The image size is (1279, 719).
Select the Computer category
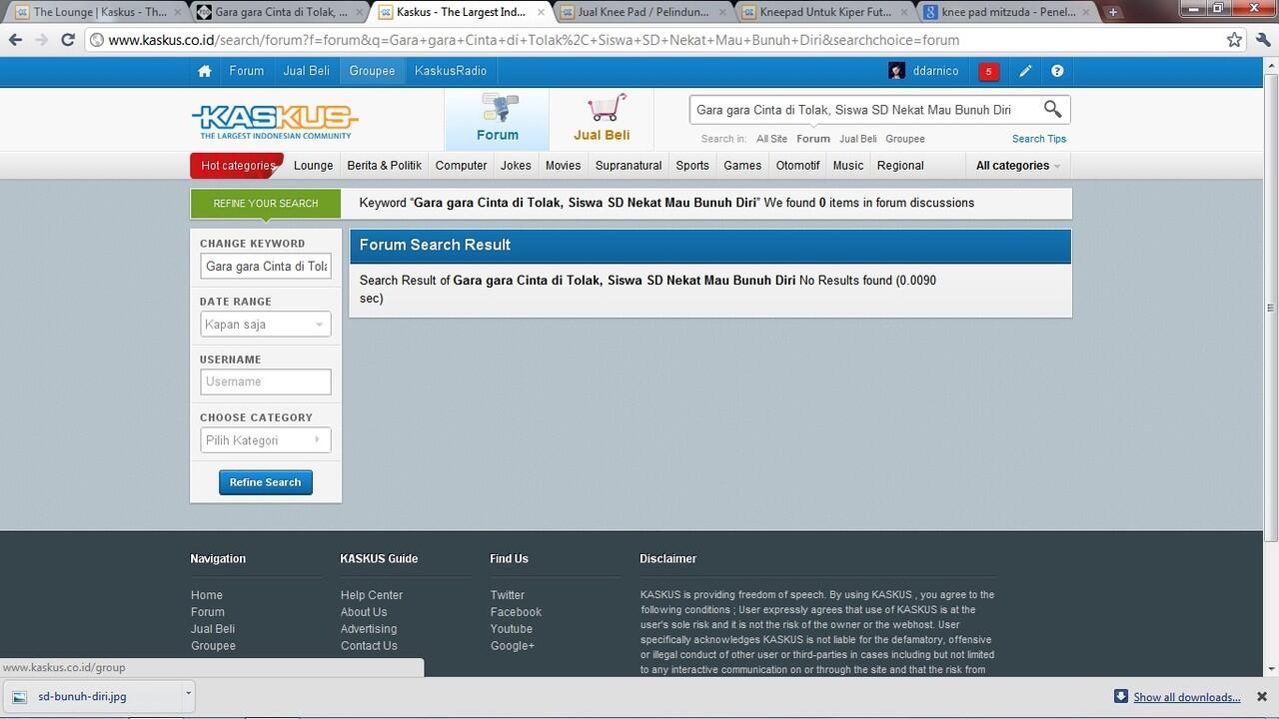(461, 166)
